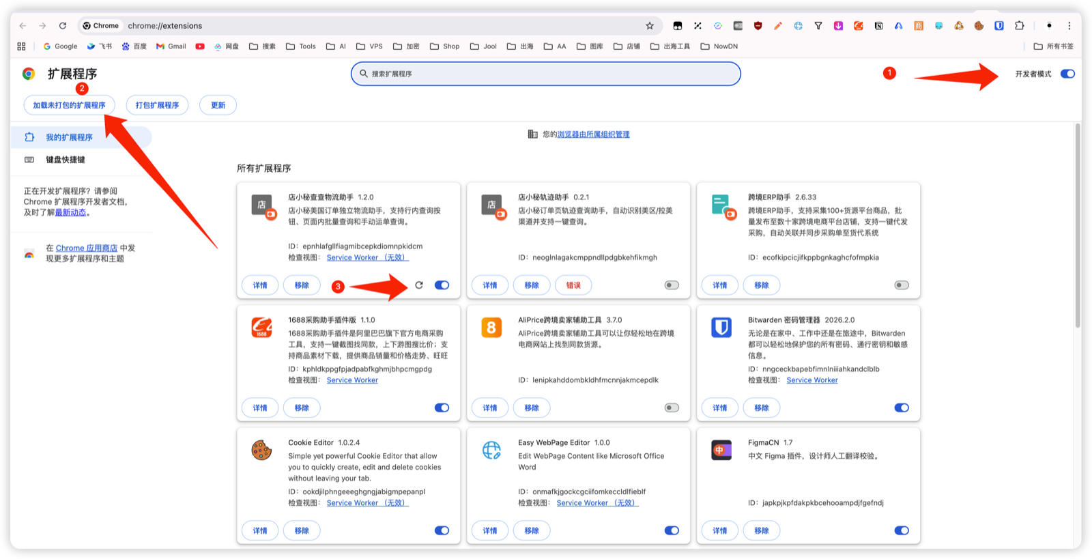1092x559 pixels.
Task: Disable the 1688采购助手插件版 toggle
Action: click(x=442, y=408)
